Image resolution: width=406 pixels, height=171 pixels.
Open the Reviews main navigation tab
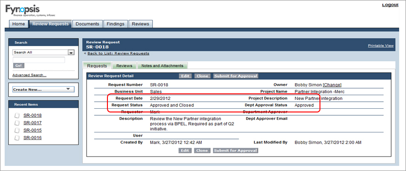point(140,24)
